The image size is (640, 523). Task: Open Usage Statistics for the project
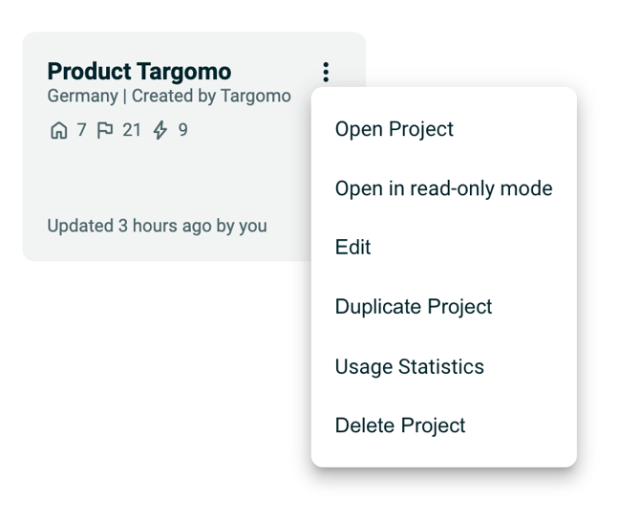[409, 366]
